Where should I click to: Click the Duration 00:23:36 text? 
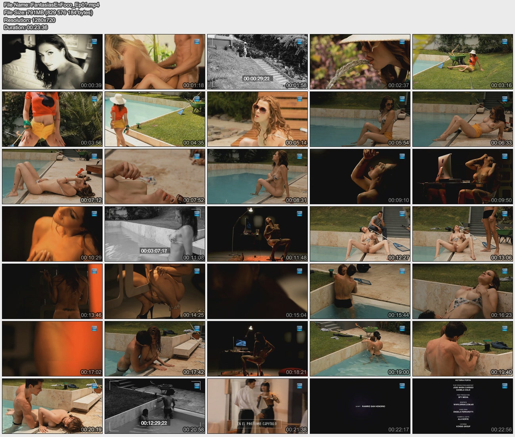[x=26, y=27]
